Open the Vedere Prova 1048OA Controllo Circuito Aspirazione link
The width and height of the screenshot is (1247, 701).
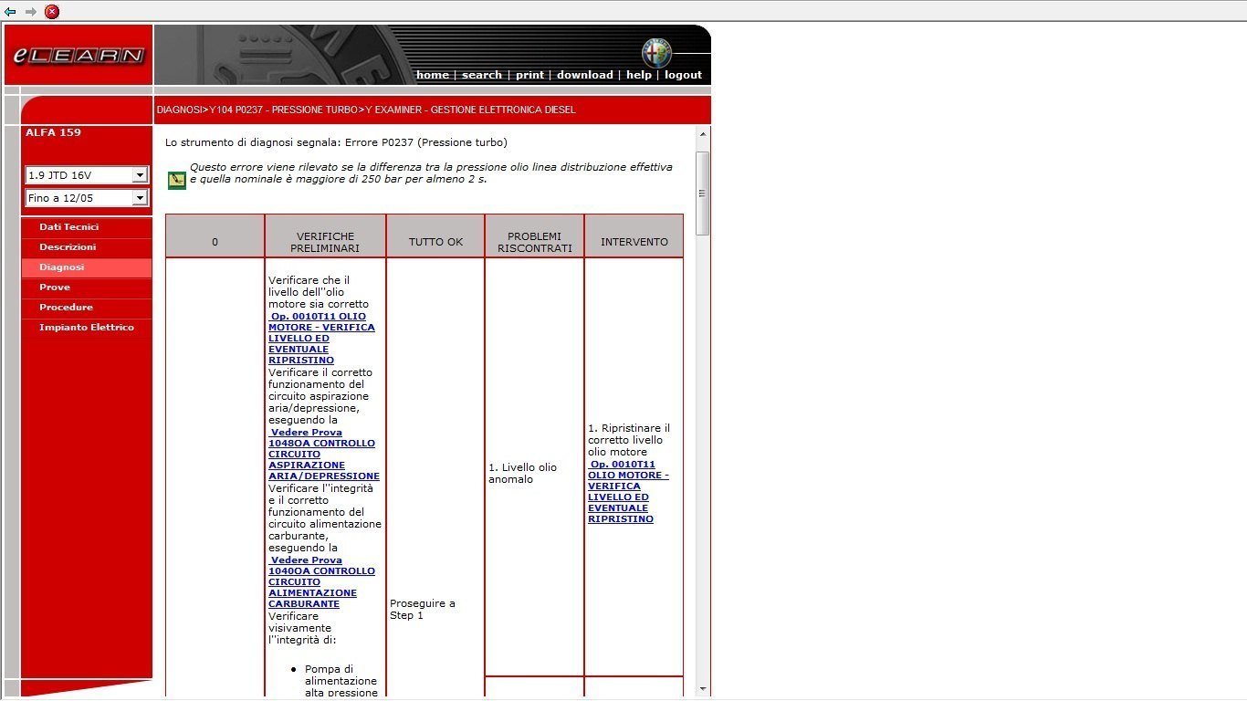324,455
